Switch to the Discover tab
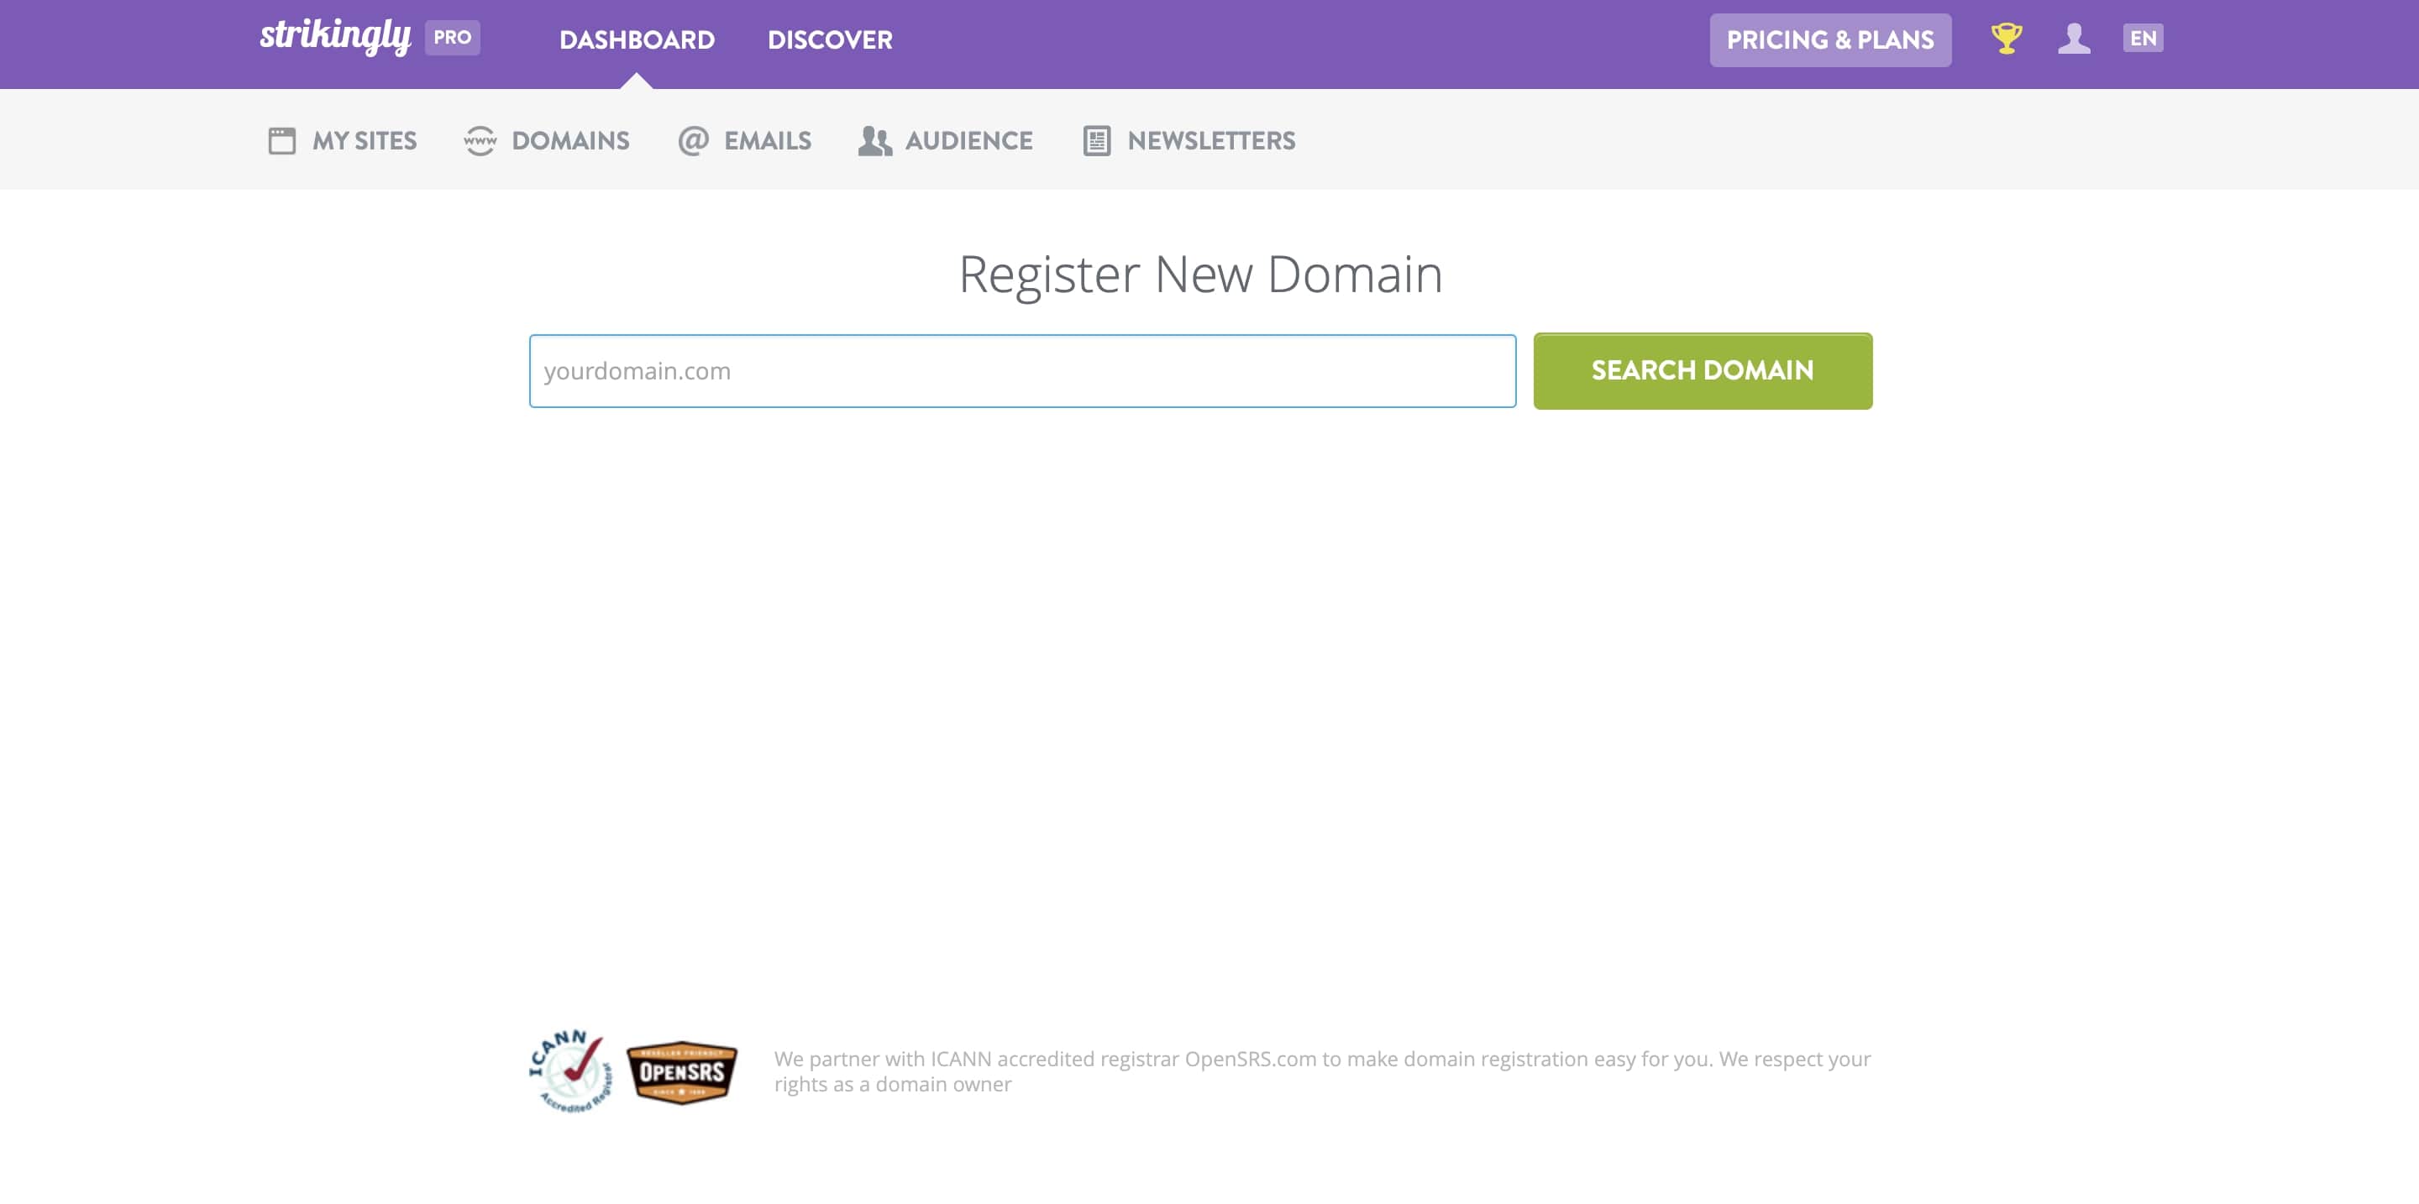 point(830,39)
